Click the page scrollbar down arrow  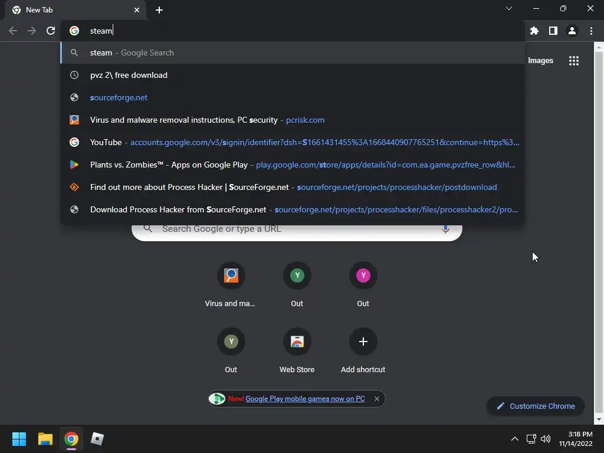[598, 419]
